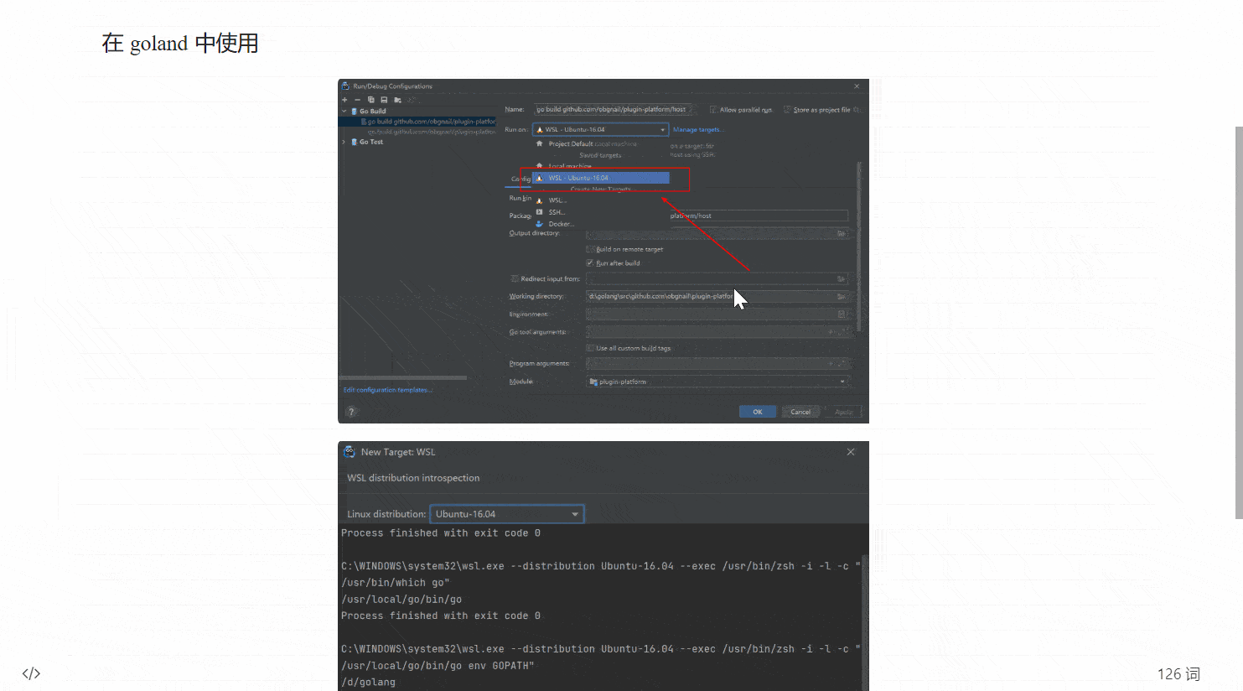This screenshot has width=1243, height=691.
Task: Enable the Allow parallel run checkbox
Action: pyautogui.click(x=713, y=110)
